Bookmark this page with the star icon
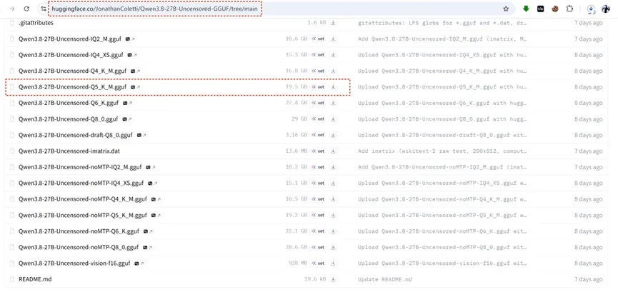618x292 pixels. 506,9
